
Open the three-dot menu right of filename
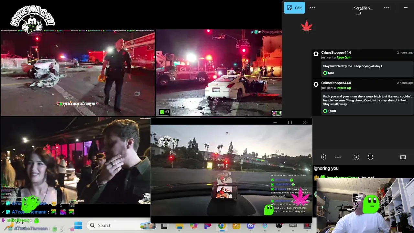tap(387, 8)
